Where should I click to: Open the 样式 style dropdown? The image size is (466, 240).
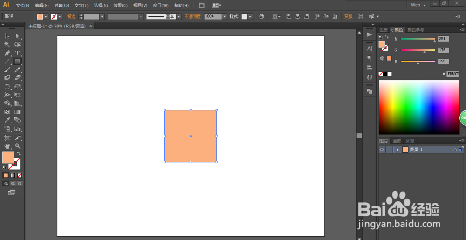(x=250, y=17)
